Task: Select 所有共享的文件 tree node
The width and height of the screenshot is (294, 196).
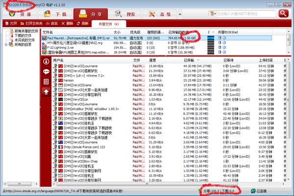Action: point(26,31)
